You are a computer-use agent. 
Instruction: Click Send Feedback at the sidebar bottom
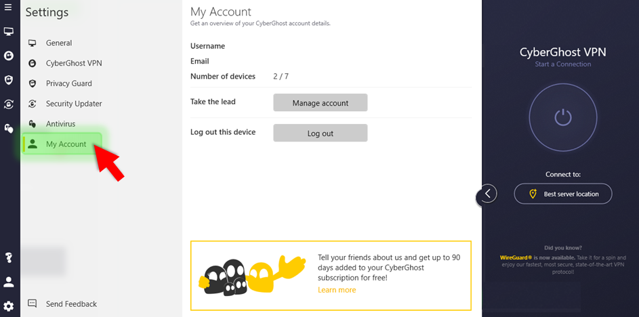(70, 304)
